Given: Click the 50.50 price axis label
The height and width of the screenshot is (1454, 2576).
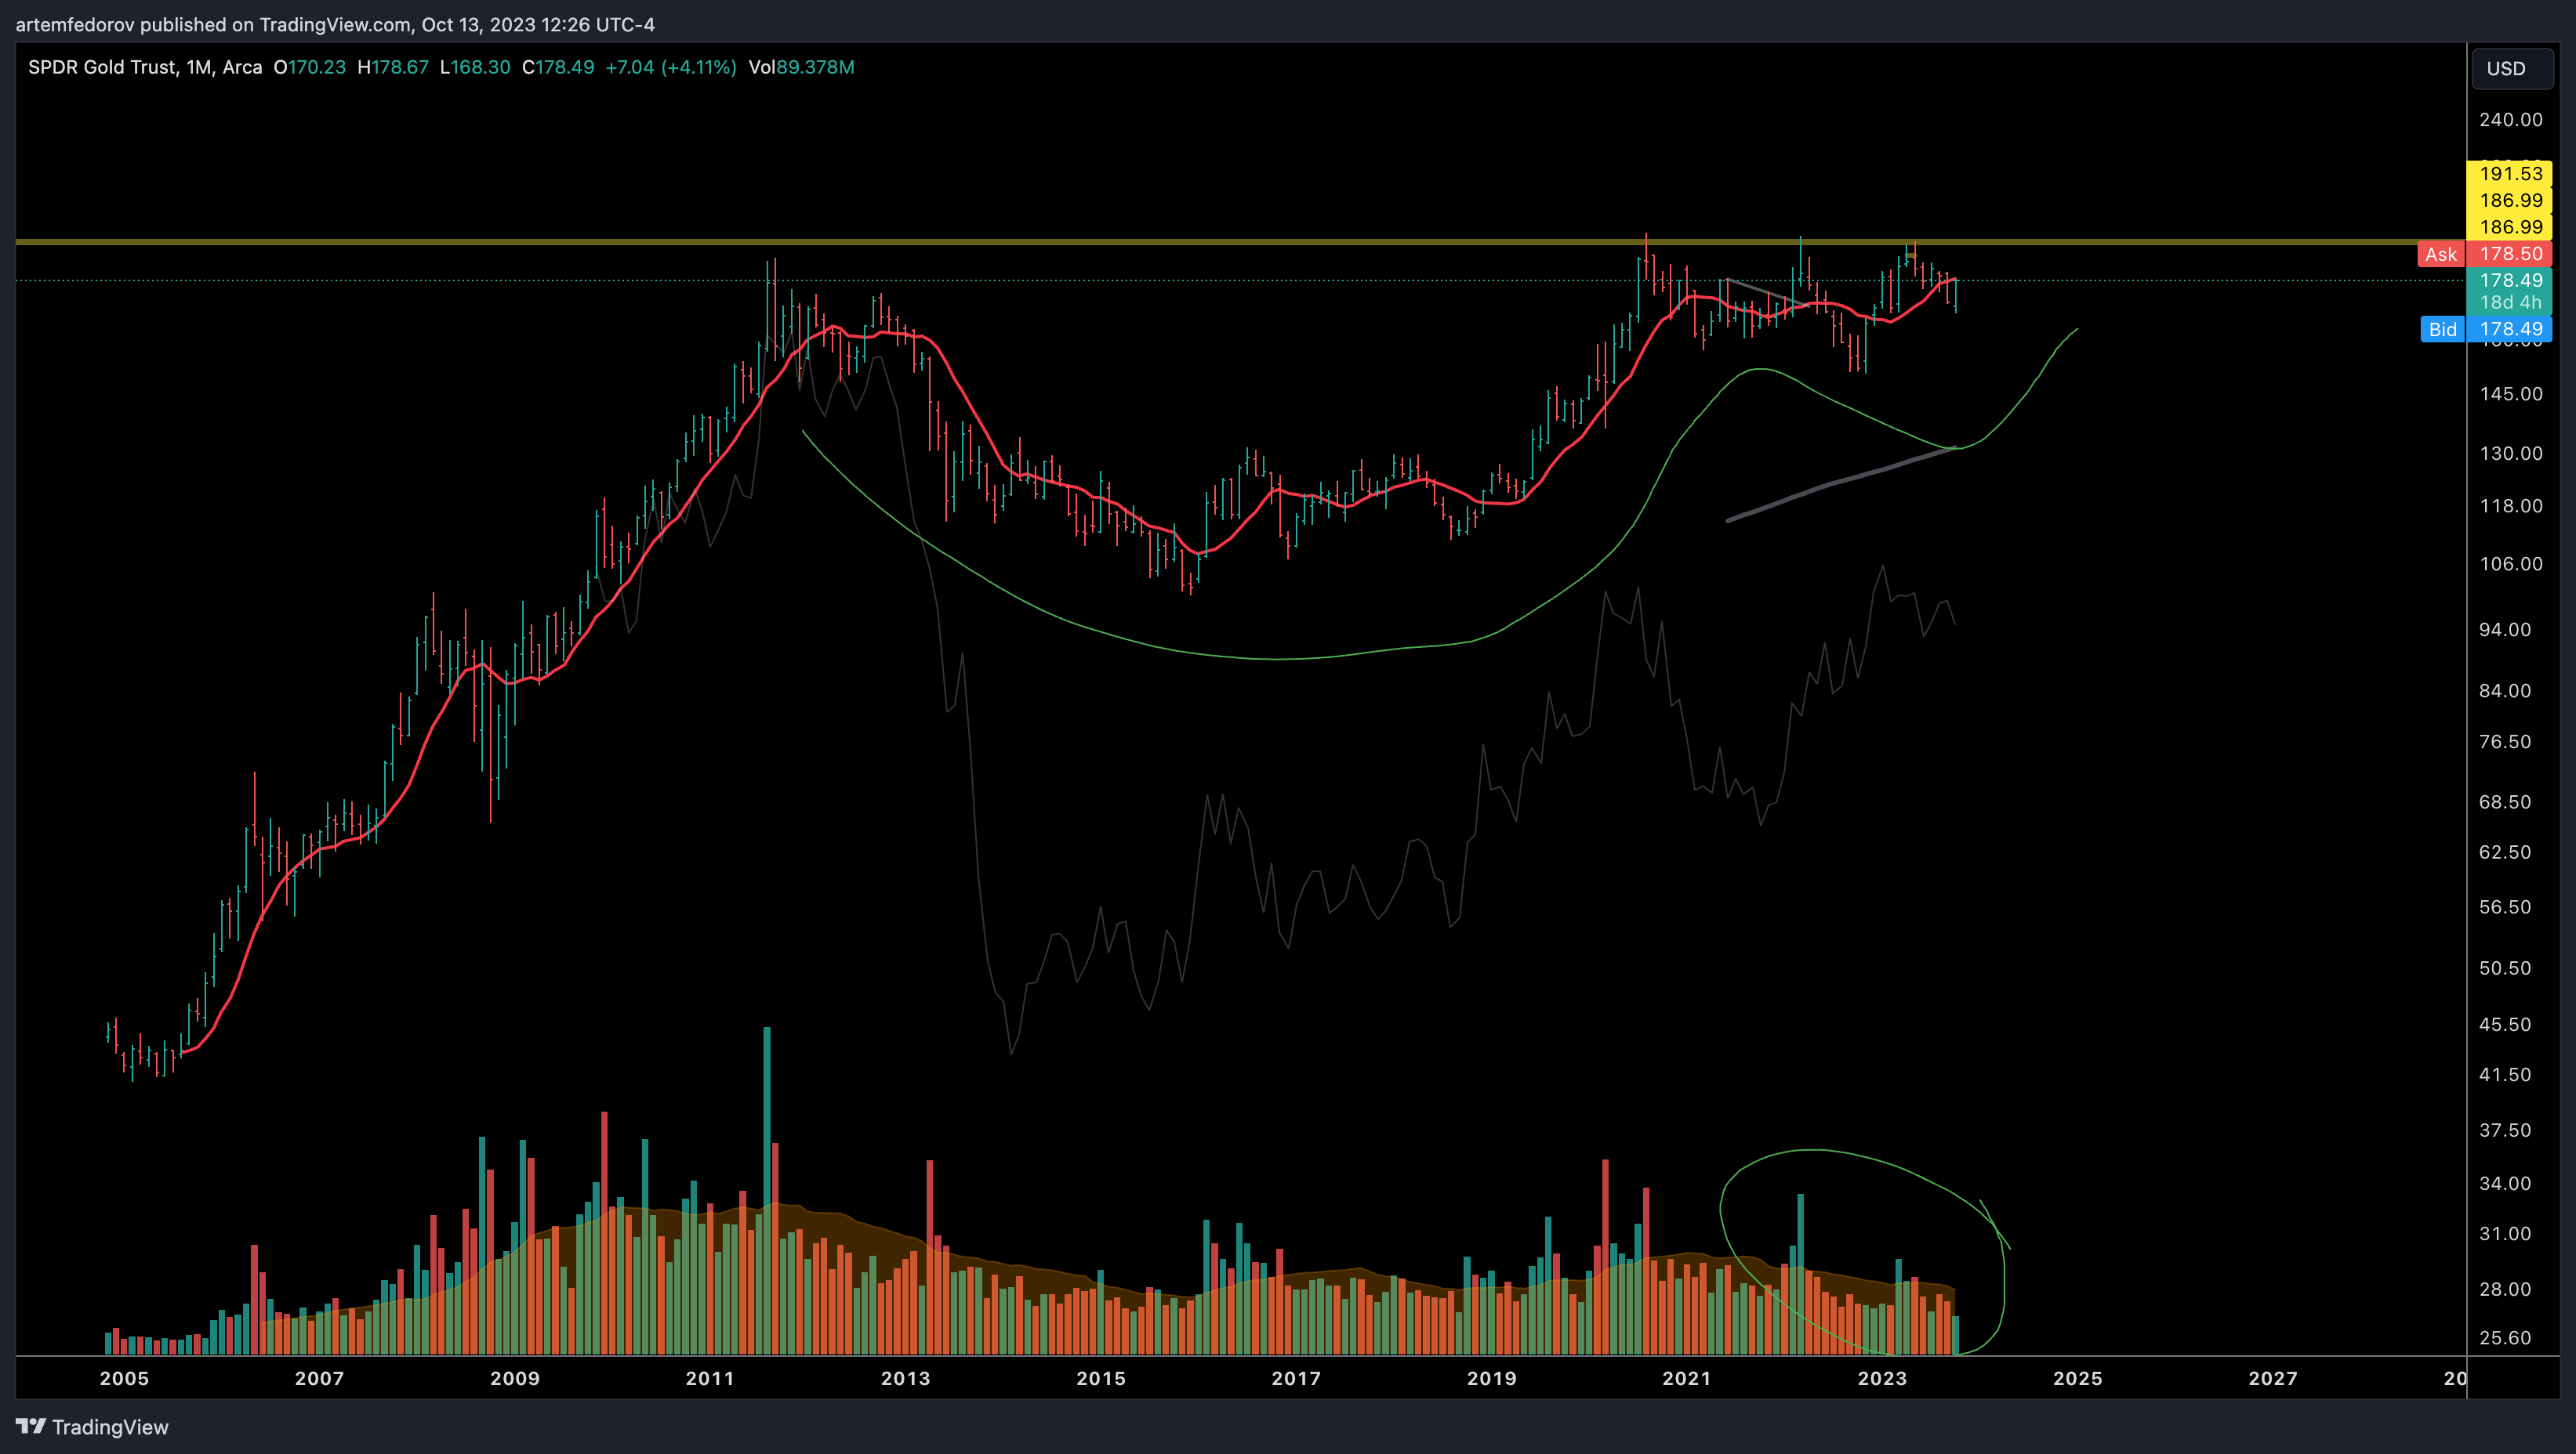Looking at the screenshot, I should (x=2505, y=968).
